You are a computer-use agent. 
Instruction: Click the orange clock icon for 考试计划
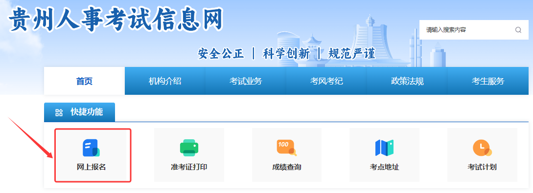pyautogui.click(x=482, y=148)
